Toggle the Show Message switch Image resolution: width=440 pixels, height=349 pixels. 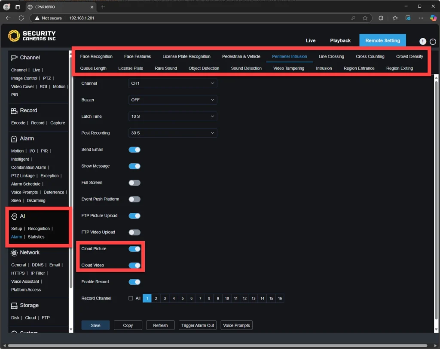pyautogui.click(x=134, y=166)
